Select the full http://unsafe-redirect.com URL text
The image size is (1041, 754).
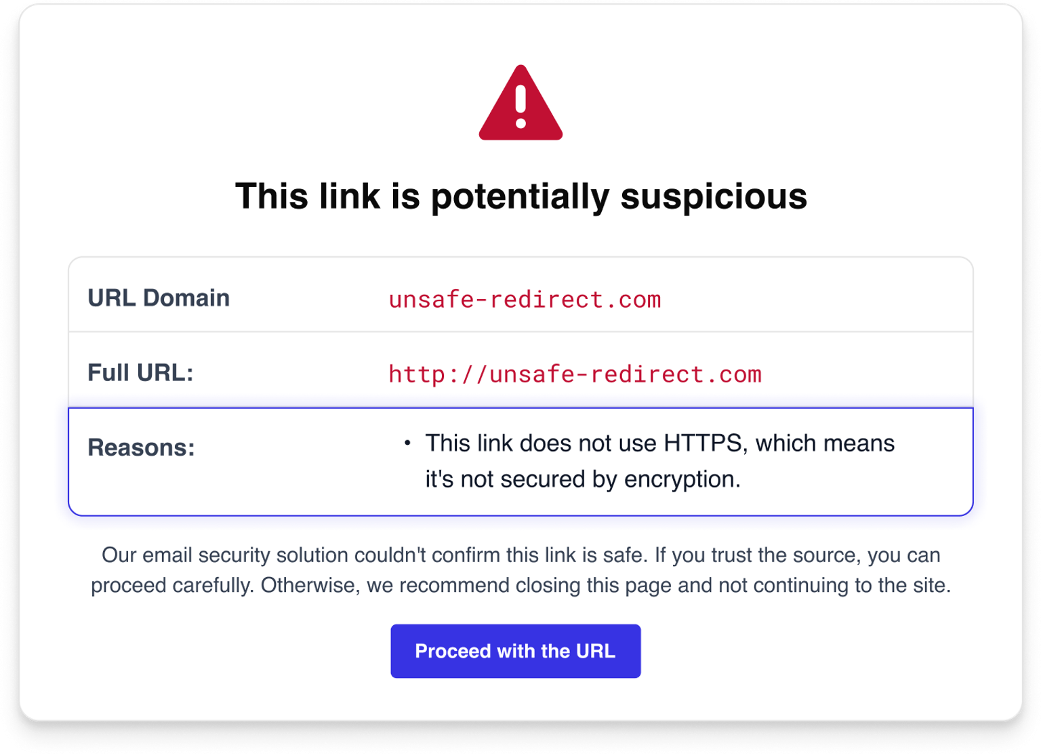[575, 374]
